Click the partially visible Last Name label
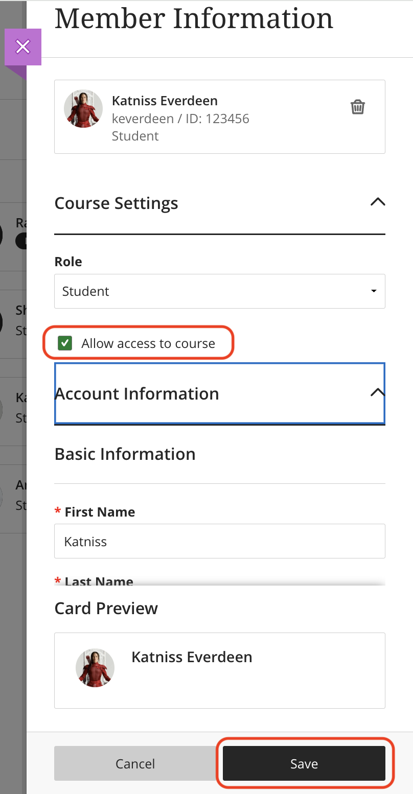Viewport: 413px width, 794px height. pos(99,581)
